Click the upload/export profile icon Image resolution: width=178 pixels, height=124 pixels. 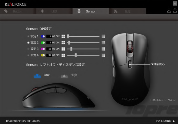tap(175, 11)
